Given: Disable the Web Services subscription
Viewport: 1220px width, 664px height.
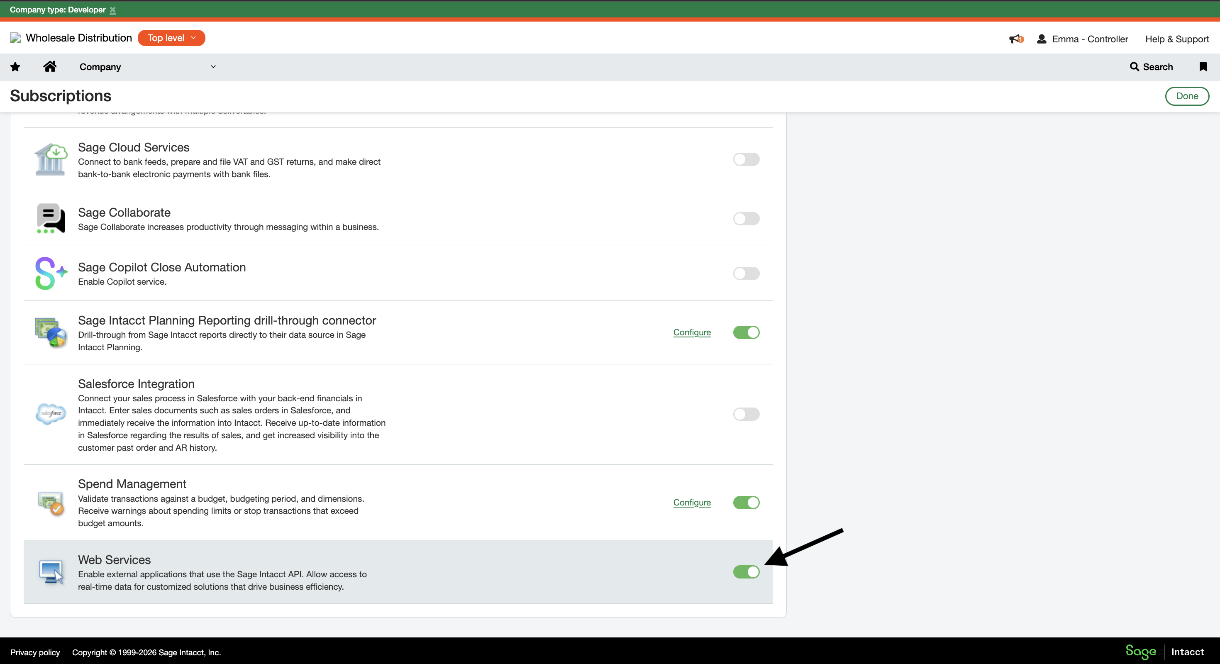Looking at the screenshot, I should 747,572.
